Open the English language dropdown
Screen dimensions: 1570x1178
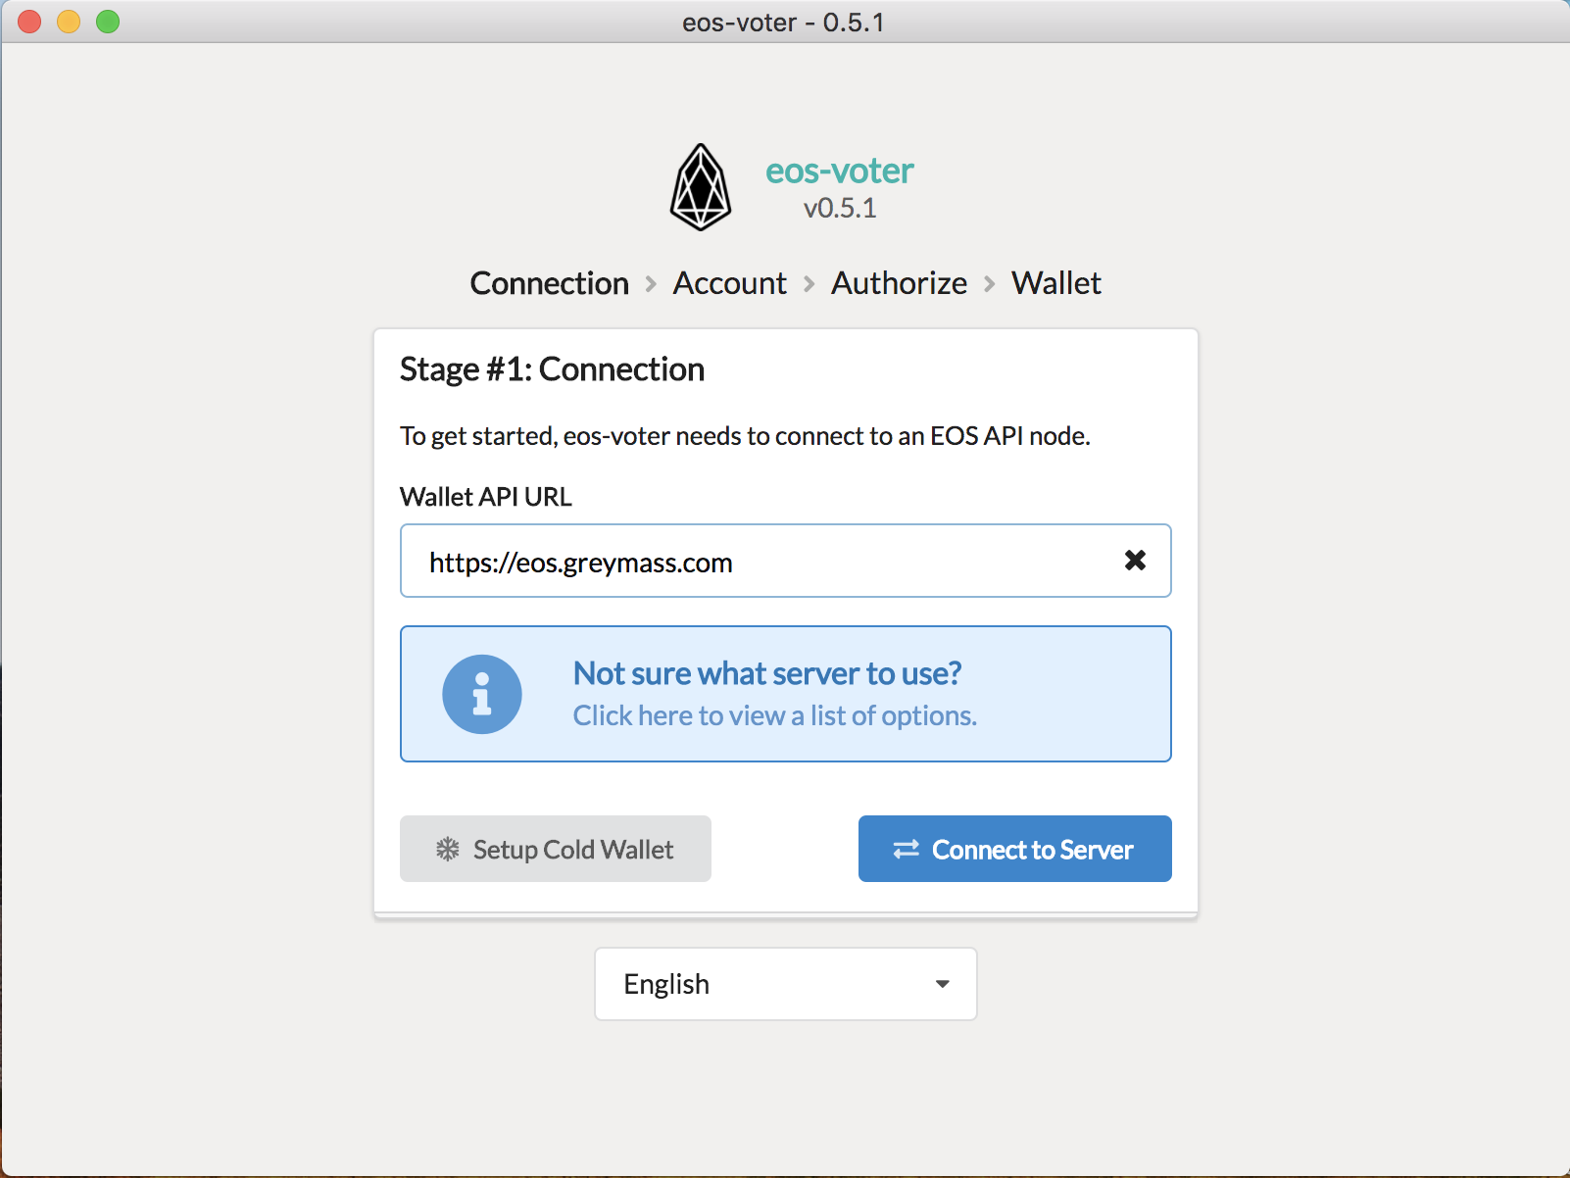[x=786, y=984]
